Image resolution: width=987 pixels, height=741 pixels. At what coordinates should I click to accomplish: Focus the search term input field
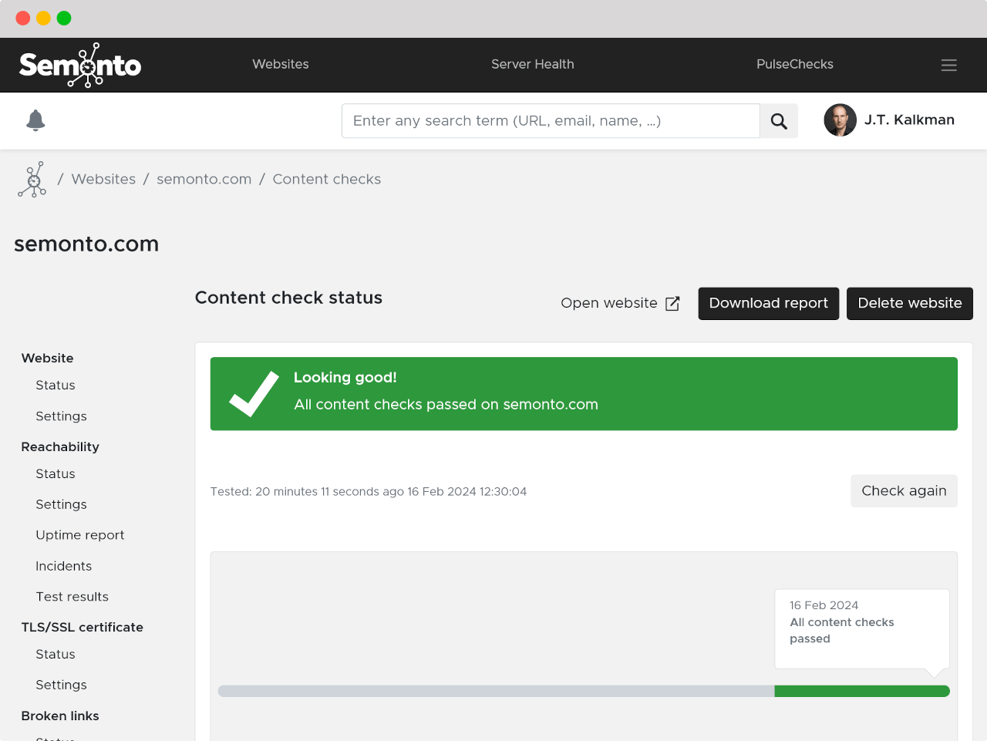coord(551,121)
